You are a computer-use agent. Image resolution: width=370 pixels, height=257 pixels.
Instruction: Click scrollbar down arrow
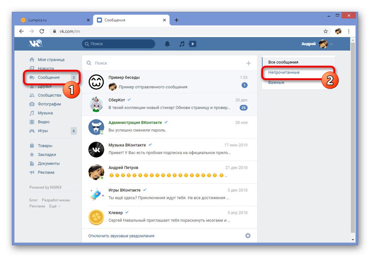pyautogui.click(x=353, y=240)
